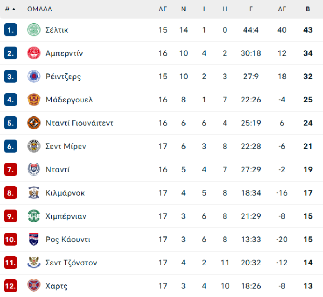Click the Celtic (Σέλτικ) club crest
Screen dimensions: 323x297
(34, 30)
